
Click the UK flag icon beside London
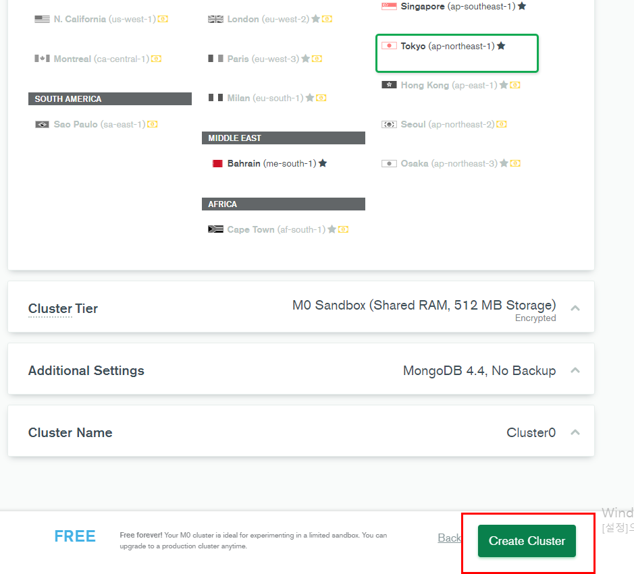click(215, 19)
